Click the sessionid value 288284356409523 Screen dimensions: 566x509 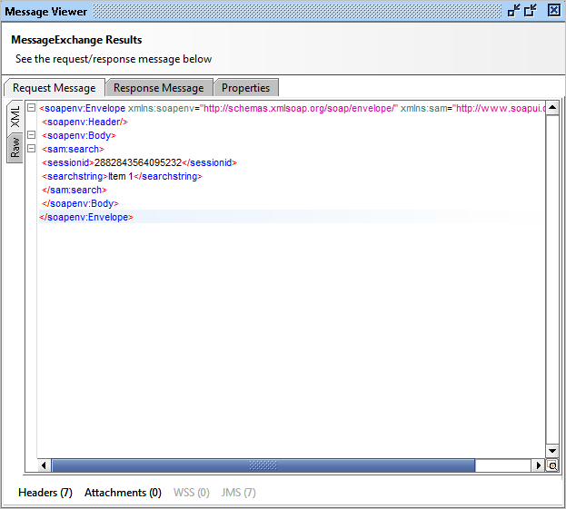[138, 162]
